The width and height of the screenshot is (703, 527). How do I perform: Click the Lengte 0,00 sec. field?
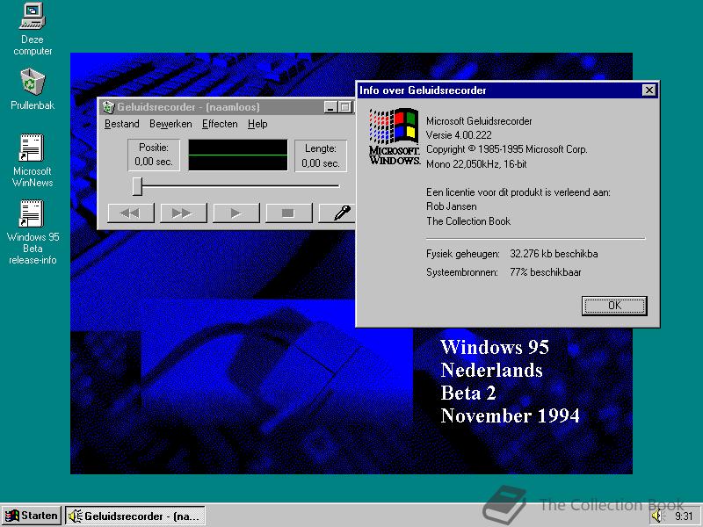click(x=321, y=156)
